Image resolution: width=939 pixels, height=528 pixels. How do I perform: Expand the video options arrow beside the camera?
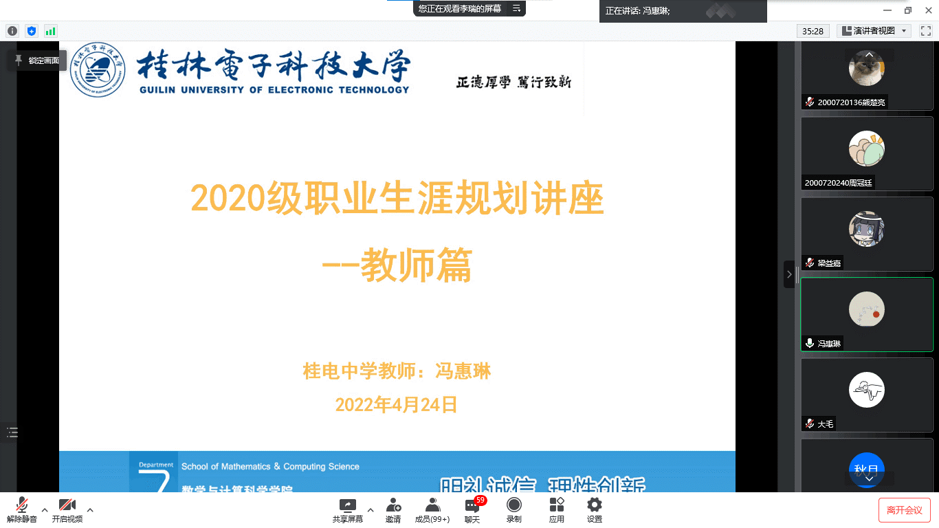click(x=90, y=510)
